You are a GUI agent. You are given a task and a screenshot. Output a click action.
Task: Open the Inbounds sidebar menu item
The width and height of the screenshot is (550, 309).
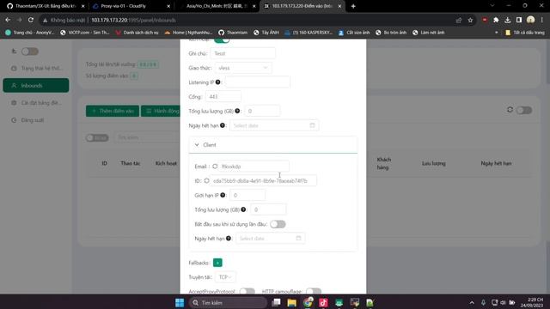(x=36, y=85)
